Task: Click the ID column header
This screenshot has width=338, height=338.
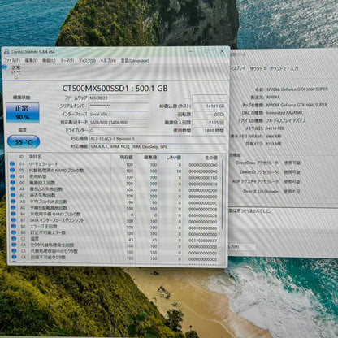Action: [x=22, y=157]
